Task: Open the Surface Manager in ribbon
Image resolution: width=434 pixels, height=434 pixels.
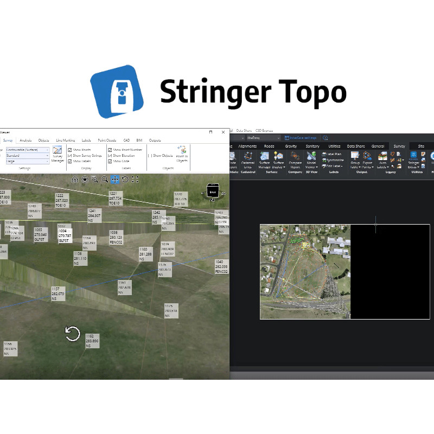Action: point(264,160)
